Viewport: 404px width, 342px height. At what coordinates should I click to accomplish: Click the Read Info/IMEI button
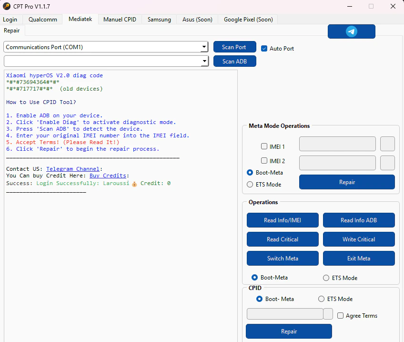point(283,220)
